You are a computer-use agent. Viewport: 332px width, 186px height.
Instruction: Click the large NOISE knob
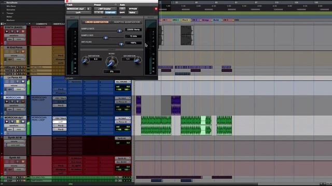tap(112, 62)
